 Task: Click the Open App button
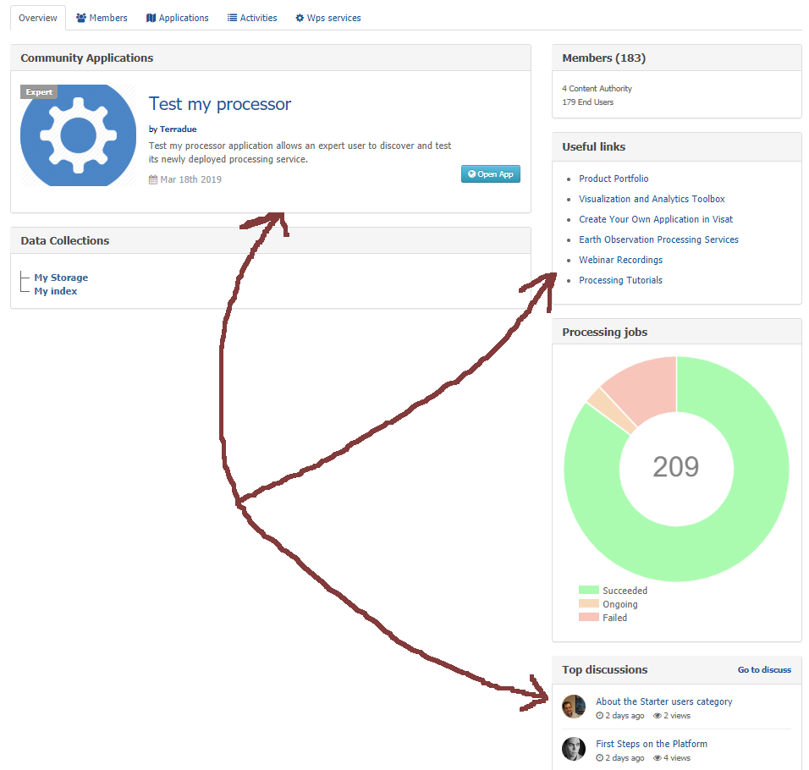click(491, 174)
